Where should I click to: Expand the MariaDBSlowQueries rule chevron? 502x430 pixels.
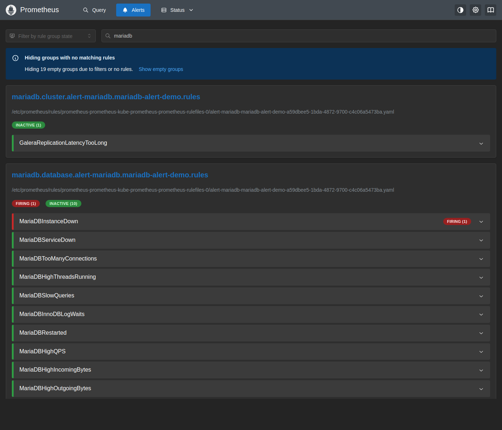(x=481, y=296)
